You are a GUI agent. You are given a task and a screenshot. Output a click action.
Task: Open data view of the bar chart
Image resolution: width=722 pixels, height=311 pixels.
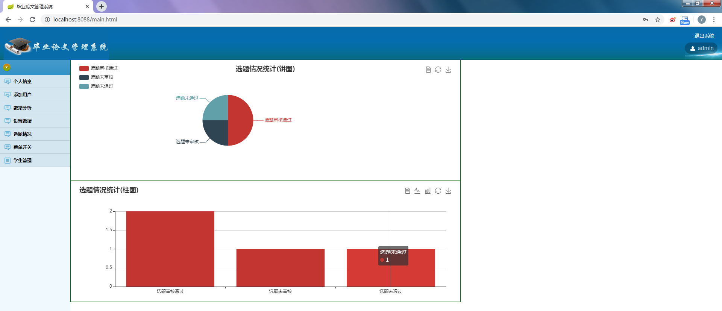(407, 191)
